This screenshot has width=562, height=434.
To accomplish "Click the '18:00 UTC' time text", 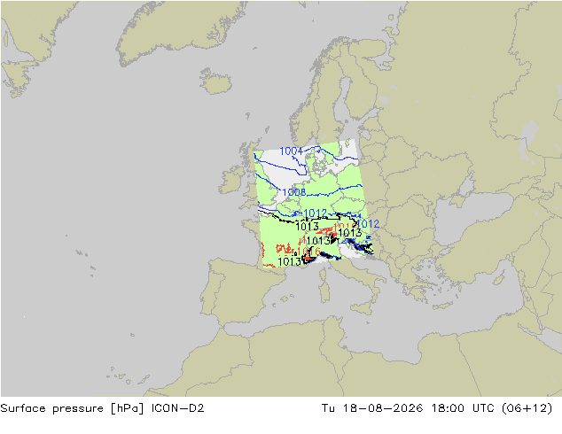I will tap(463, 408).
